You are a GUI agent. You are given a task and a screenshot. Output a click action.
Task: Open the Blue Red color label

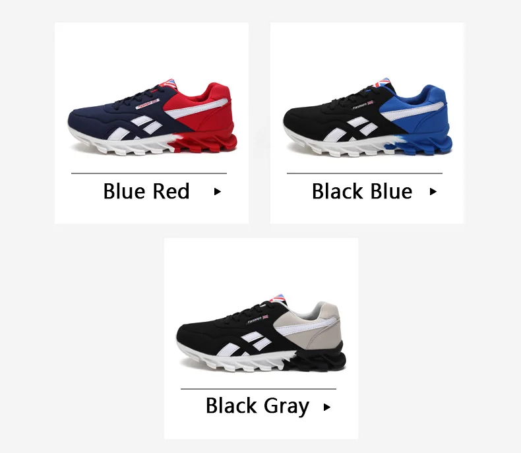click(x=146, y=191)
